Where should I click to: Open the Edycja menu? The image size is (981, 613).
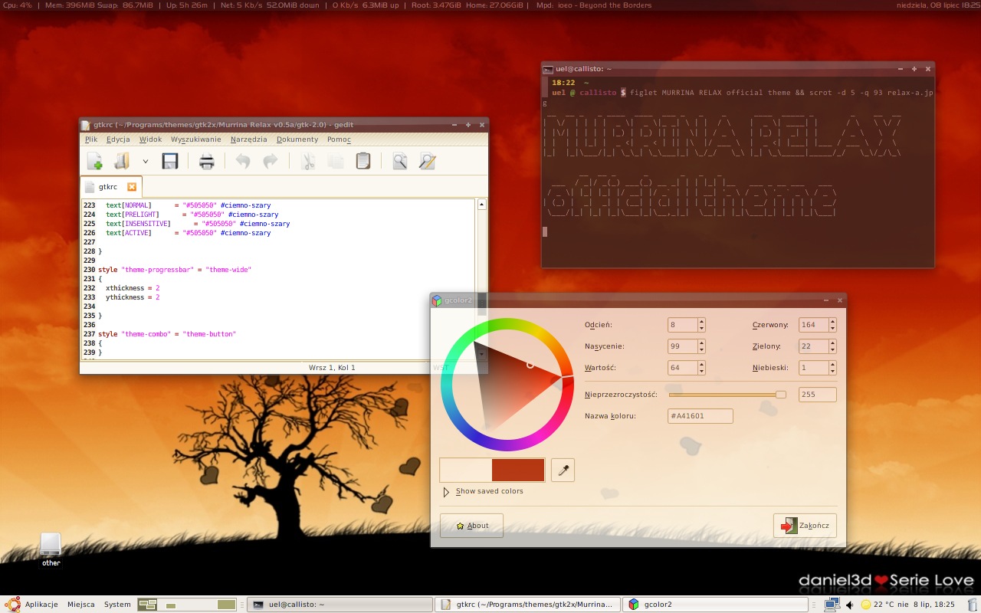118,139
